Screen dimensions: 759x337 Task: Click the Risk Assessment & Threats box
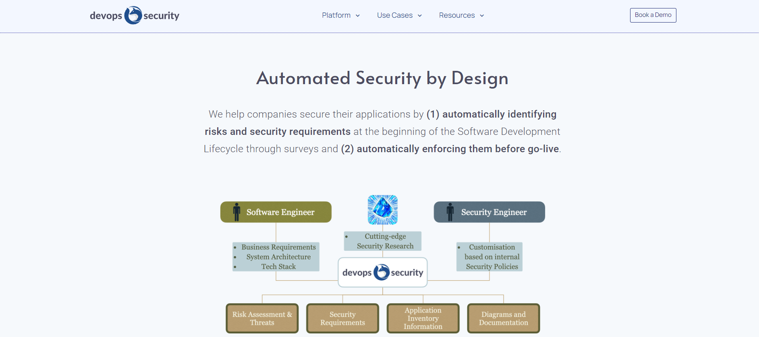click(x=262, y=318)
